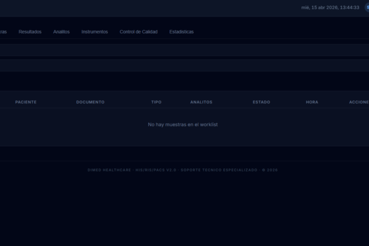Click the DIMED HEALTHCARE footer text

[109, 170]
